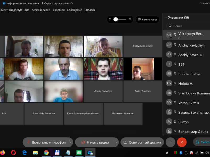Open the Справка menu
Screen dimensions: 210x157
click(x=90, y=10)
